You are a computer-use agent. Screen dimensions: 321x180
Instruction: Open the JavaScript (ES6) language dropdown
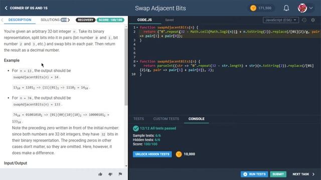tap(281, 20)
